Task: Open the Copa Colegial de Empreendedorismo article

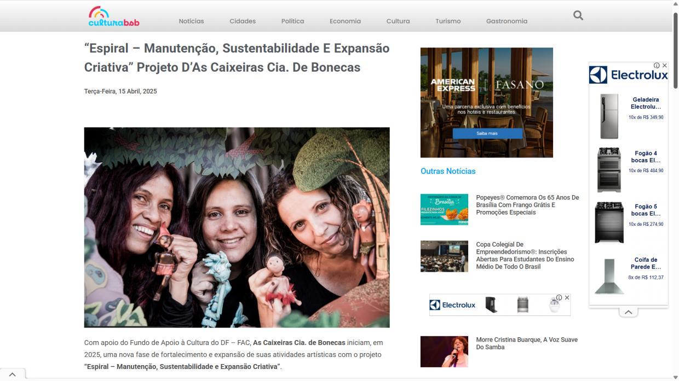Action: pyautogui.click(x=525, y=255)
